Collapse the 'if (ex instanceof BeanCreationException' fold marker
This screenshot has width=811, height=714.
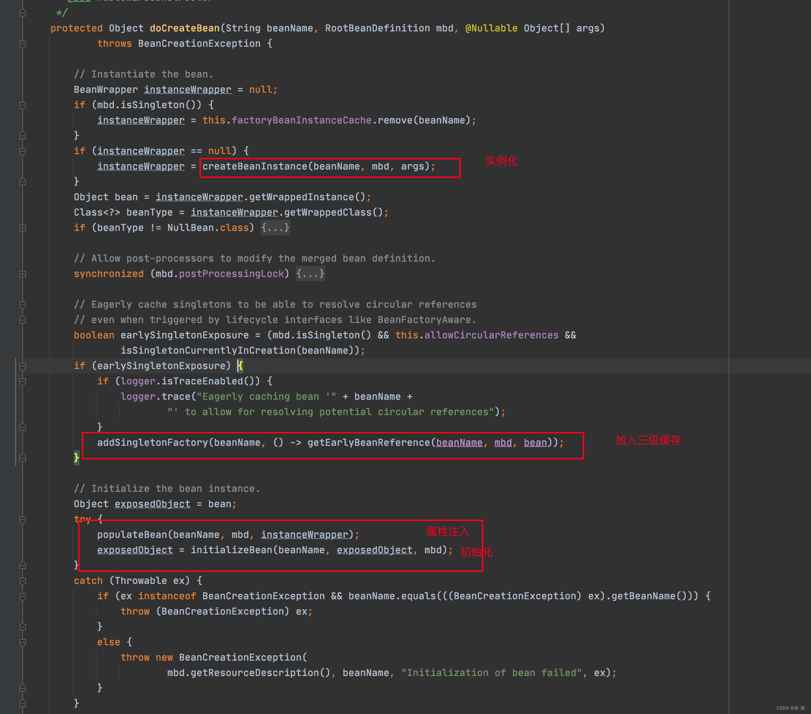coord(23,596)
